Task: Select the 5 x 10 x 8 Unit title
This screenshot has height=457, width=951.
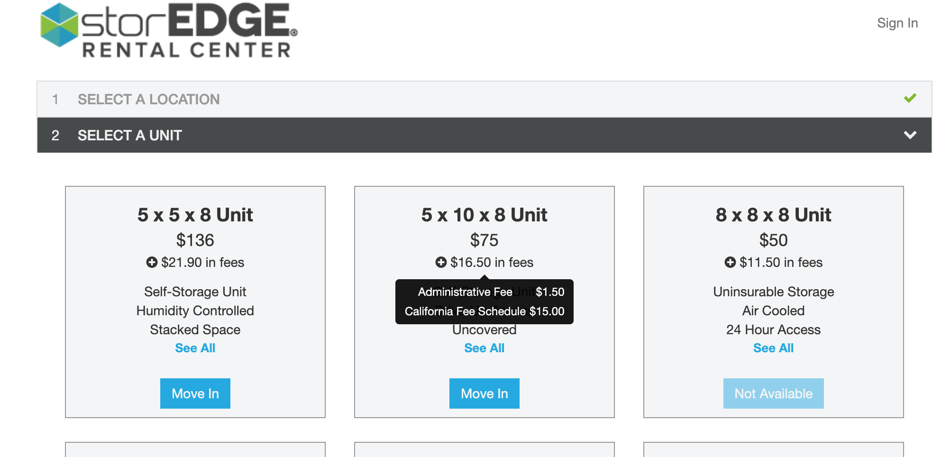Action: click(484, 215)
